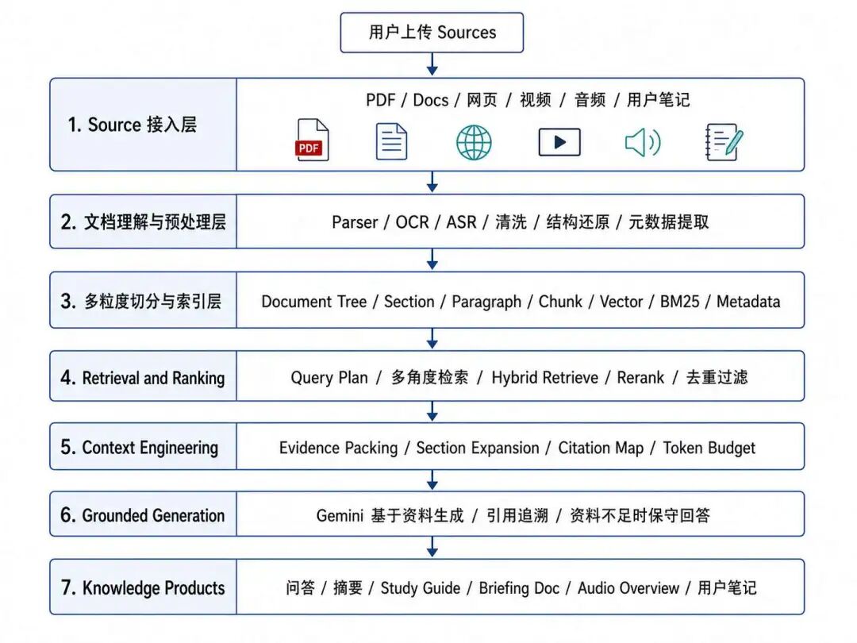Screen dimensions: 857x643
Task: Select '引用追溯' in the generation row
Action: tap(517, 515)
